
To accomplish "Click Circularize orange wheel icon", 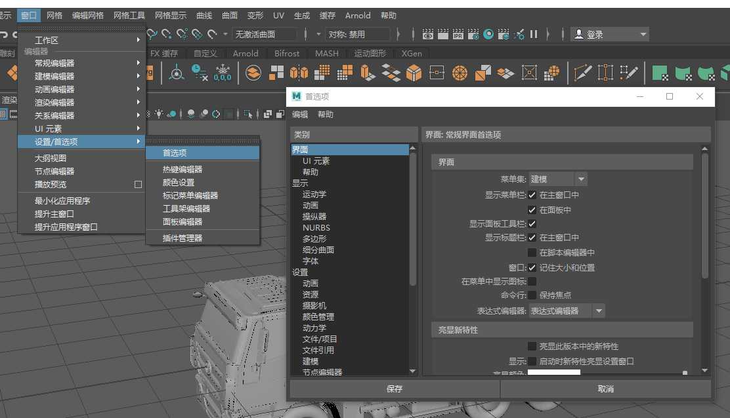I will (460, 73).
